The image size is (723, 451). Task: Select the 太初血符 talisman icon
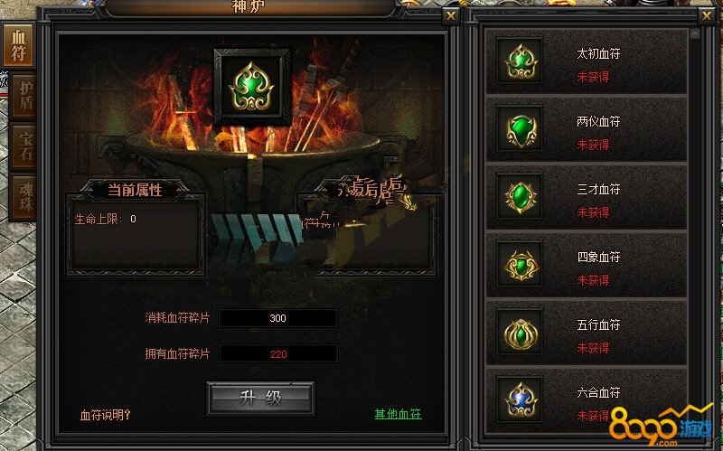(520, 61)
